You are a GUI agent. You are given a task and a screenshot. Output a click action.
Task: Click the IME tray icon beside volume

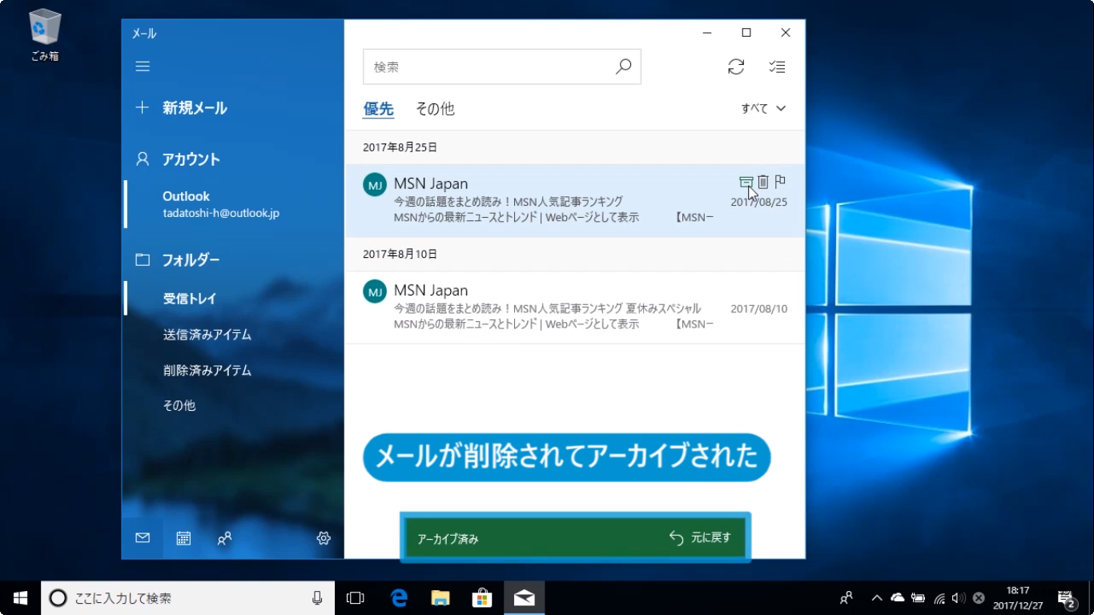click(979, 598)
